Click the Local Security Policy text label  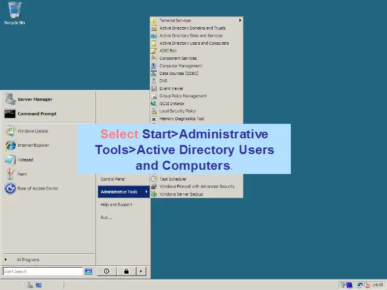pyautogui.click(x=177, y=111)
